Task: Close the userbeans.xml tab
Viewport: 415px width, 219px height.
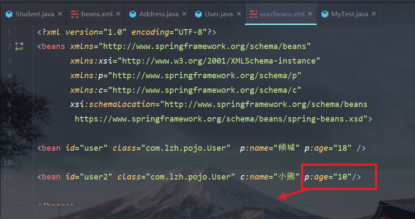Action: [x=310, y=14]
